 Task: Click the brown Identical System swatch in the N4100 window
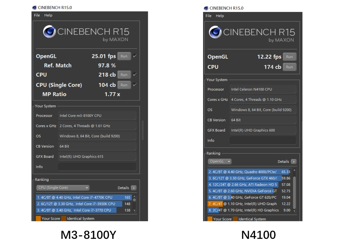tap(235, 219)
